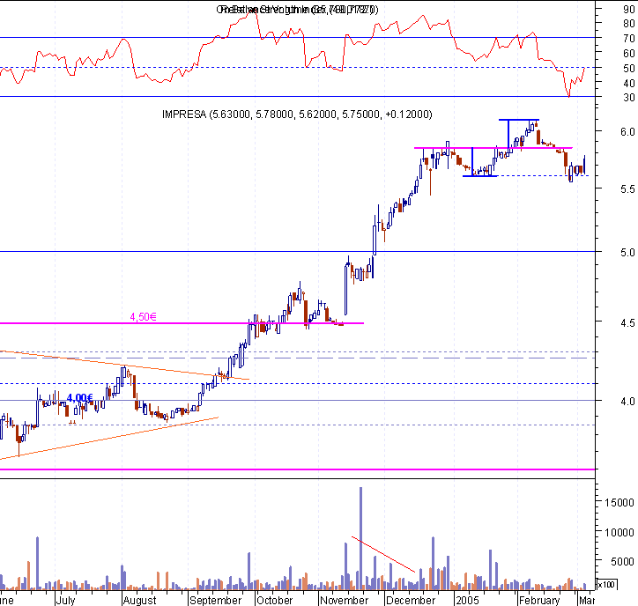Click the 10000 volume axis value
638x606 pixels.
619,532
